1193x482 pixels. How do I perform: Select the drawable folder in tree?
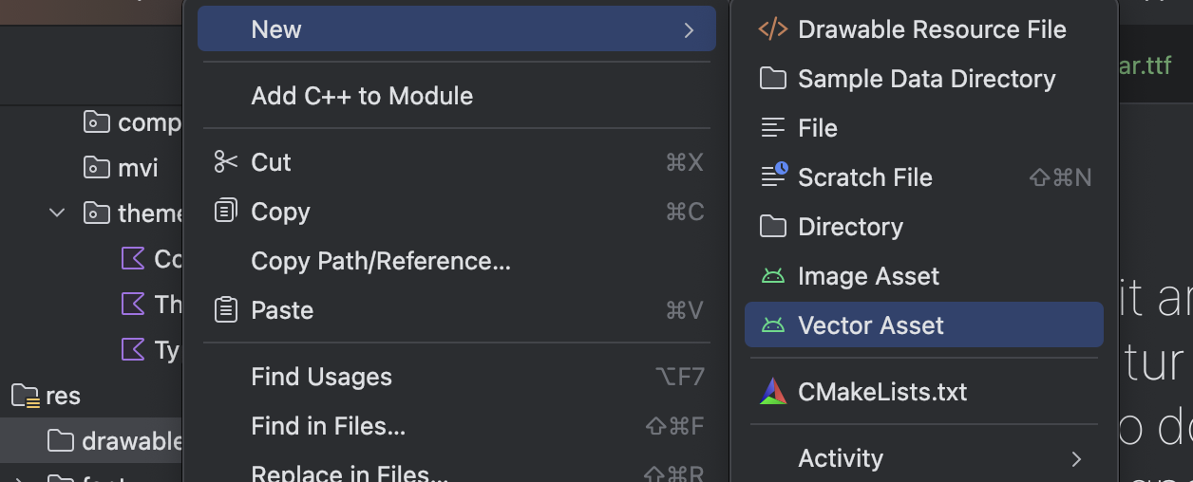point(114,441)
